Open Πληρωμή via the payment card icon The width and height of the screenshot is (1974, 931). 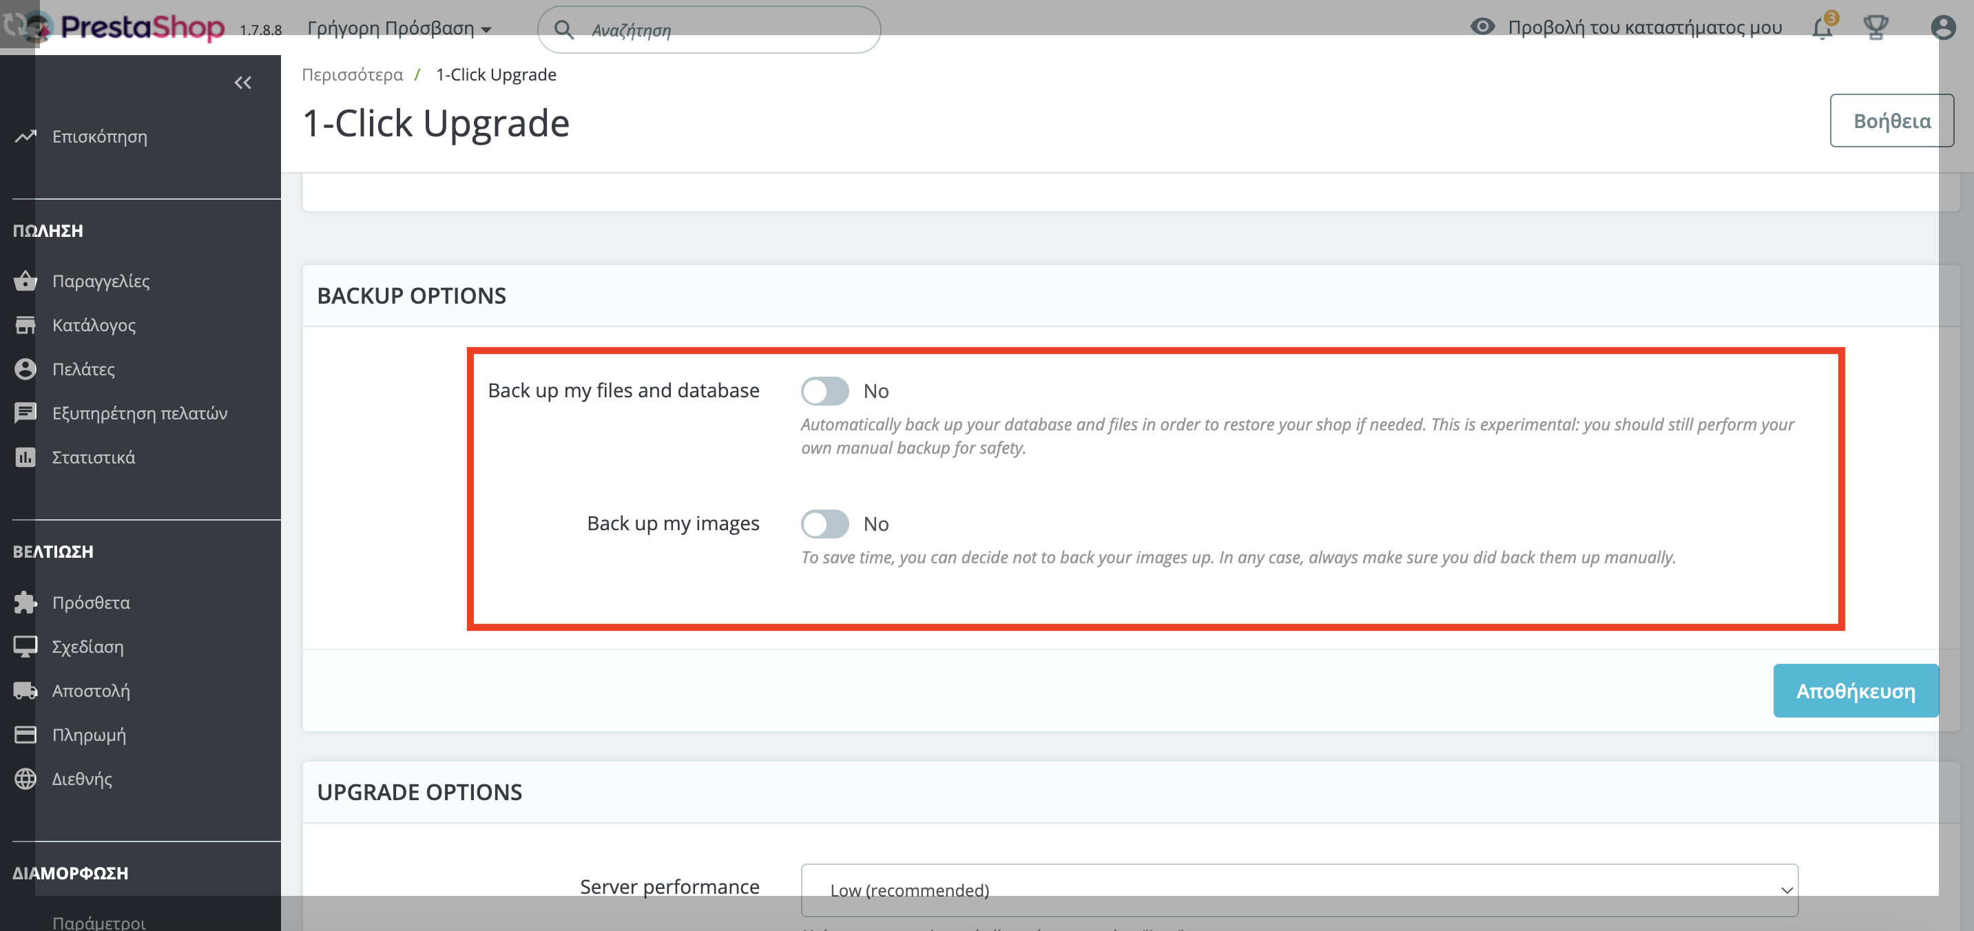point(25,734)
